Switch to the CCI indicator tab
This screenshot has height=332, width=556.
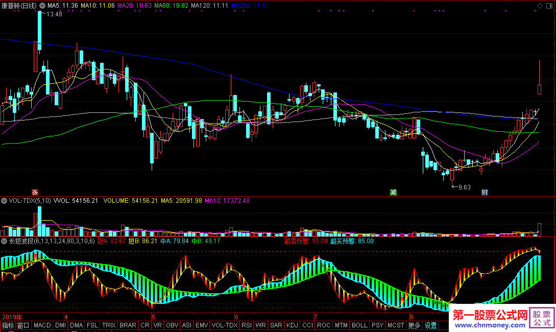307,325
